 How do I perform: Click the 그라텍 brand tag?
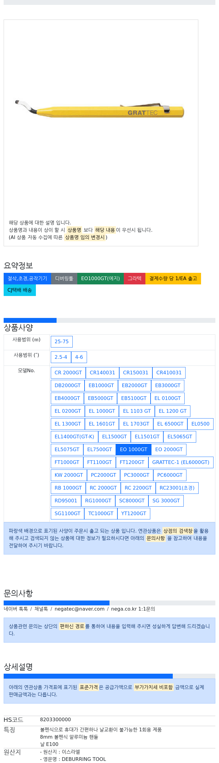point(134,278)
